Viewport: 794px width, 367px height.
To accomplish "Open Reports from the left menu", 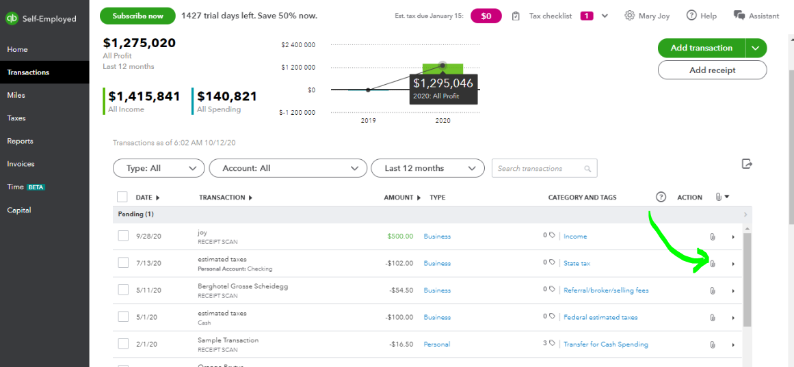I will pyautogui.click(x=21, y=141).
